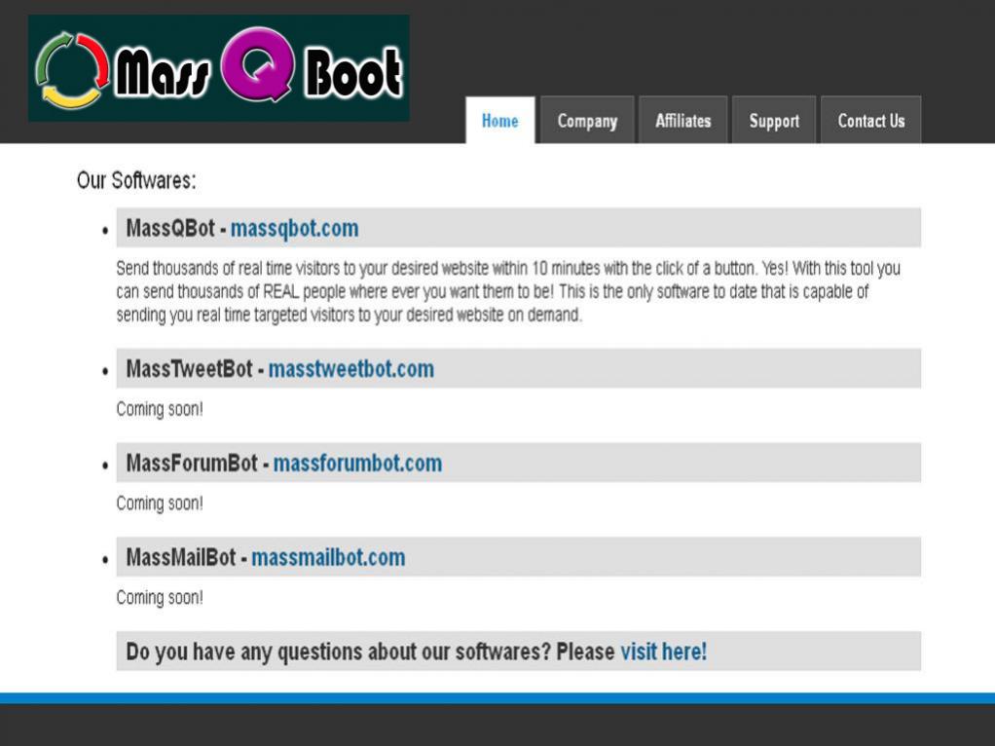Select the 'MassQBot -' title text

click(x=176, y=229)
